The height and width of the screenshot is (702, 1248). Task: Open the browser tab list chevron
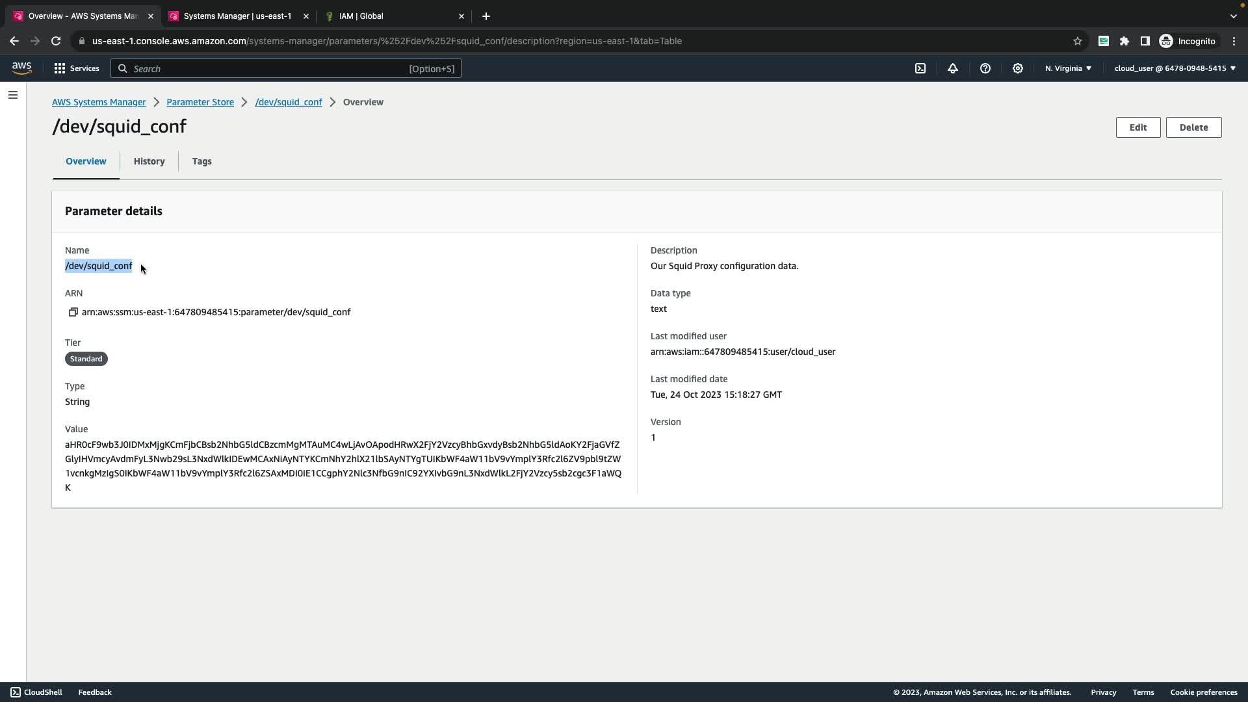pos(1234,16)
